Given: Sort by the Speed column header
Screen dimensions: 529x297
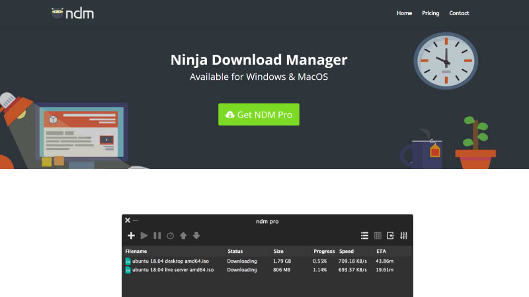Looking at the screenshot, I should (x=346, y=251).
